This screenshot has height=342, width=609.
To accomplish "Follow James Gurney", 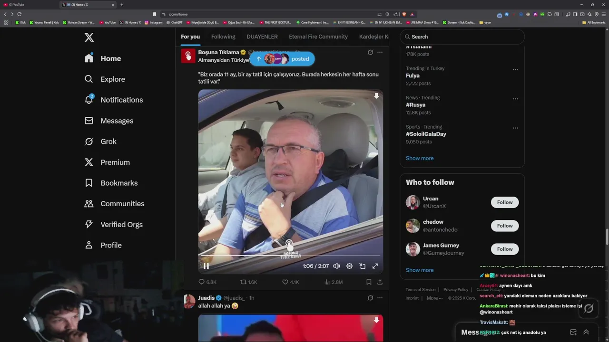I will point(505,249).
